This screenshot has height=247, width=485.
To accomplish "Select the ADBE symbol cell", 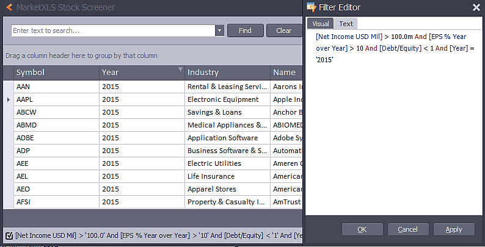I will 57,138.
